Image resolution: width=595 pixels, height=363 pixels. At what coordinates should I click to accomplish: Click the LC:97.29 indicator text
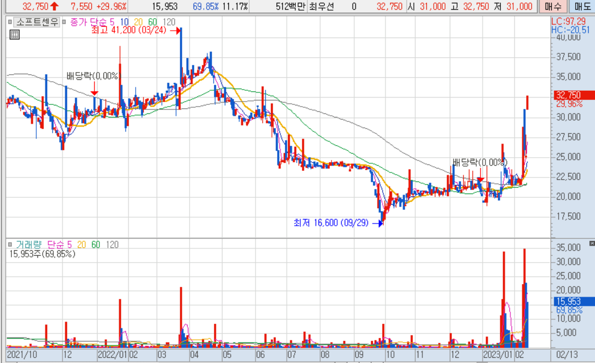pyautogui.click(x=568, y=22)
